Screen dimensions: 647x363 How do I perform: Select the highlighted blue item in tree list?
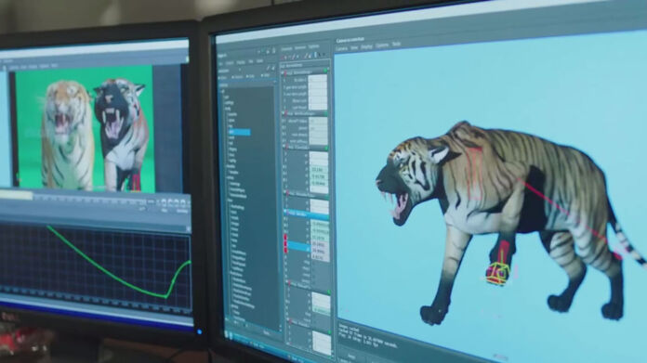(239, 132)
